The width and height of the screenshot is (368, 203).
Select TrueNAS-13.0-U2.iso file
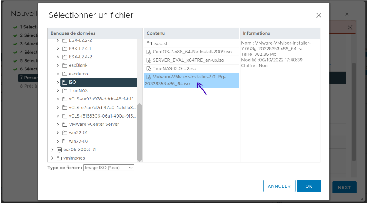tap(191, 69)
